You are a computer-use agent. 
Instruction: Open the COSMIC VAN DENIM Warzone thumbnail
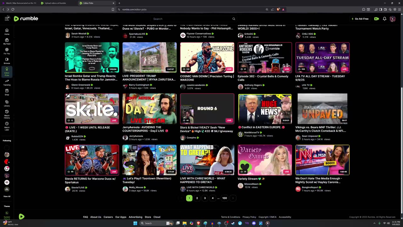point(207,57)
